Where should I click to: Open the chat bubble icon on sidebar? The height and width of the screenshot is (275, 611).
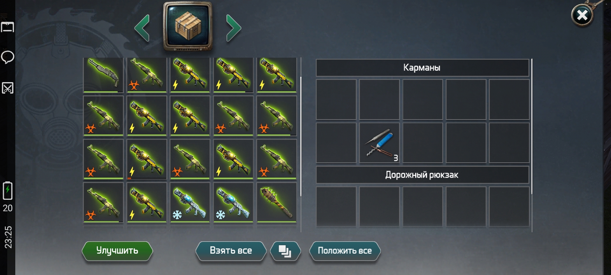[x=8, y=57]
